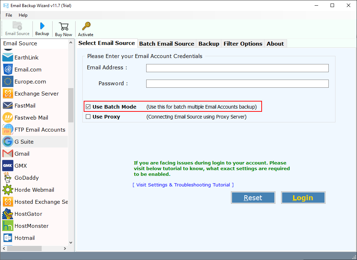
Task: Select the FTP Email Accounts icon
Action: 8,129
